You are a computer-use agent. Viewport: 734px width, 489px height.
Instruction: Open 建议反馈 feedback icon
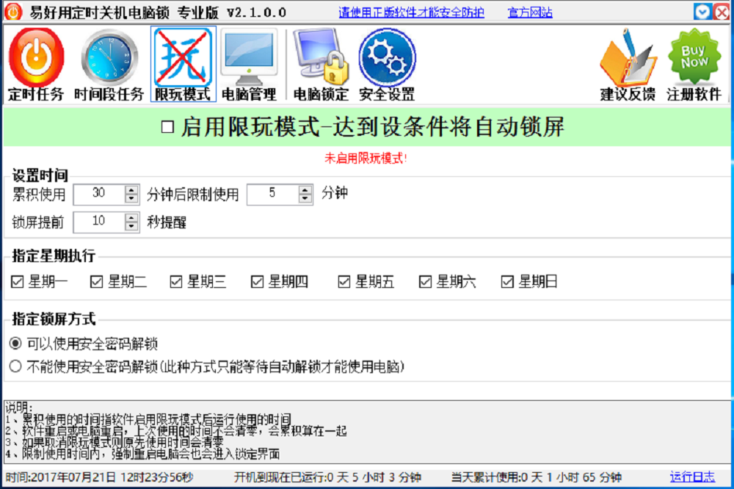[628, 64]
